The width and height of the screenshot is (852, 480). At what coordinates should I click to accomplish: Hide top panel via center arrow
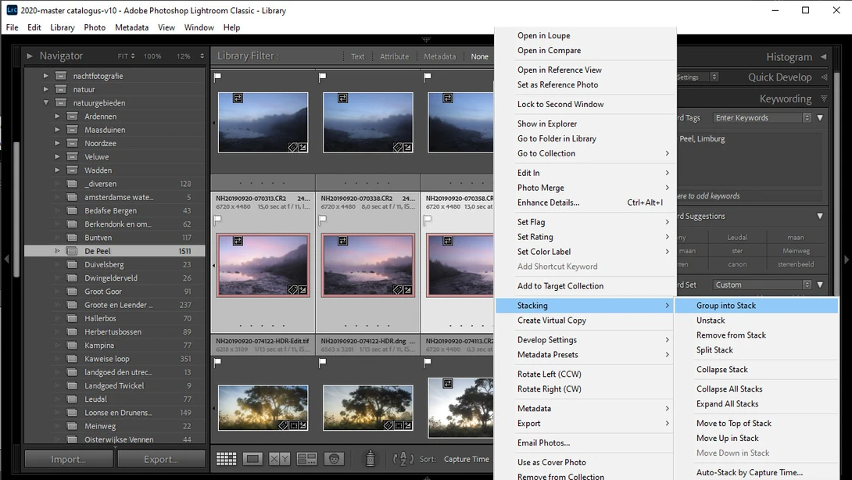pyautogui.click(x=426, y=40)
